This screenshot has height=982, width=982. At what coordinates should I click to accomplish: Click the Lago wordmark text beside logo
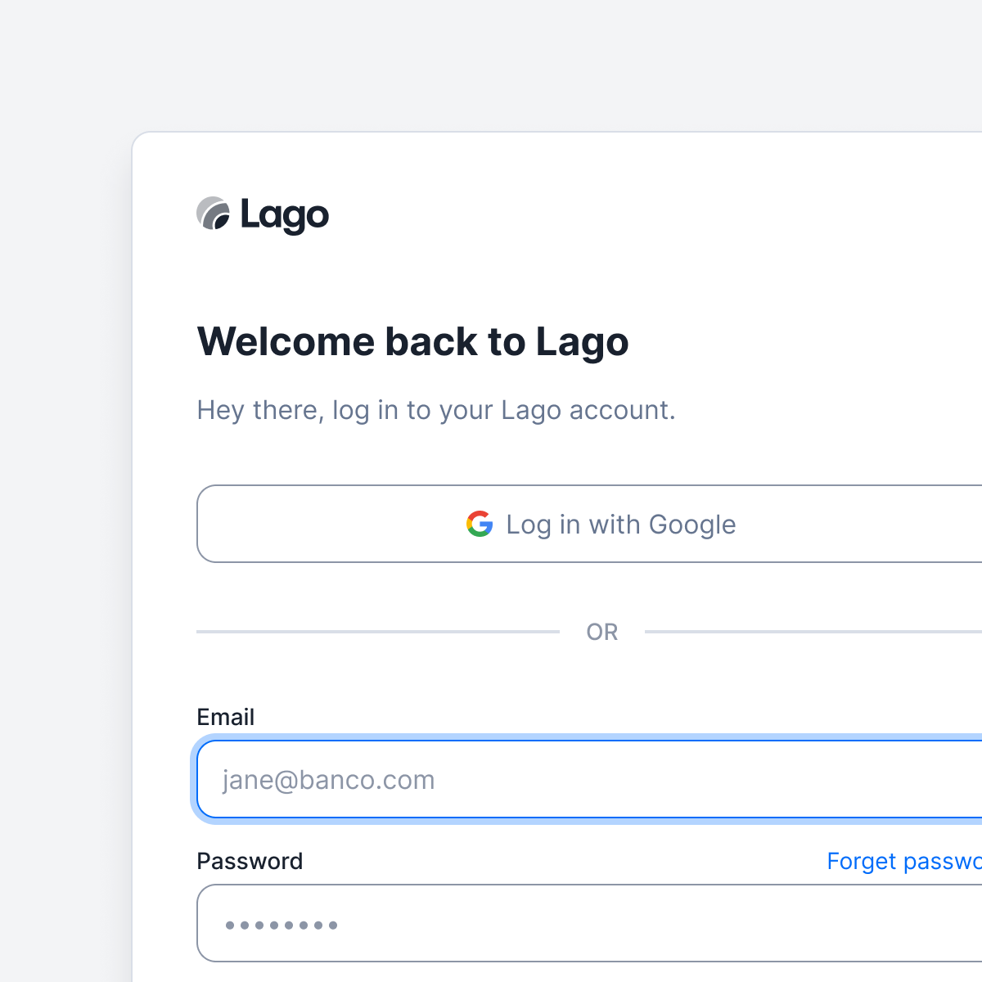pyautogui.click(x=285, y=216)
